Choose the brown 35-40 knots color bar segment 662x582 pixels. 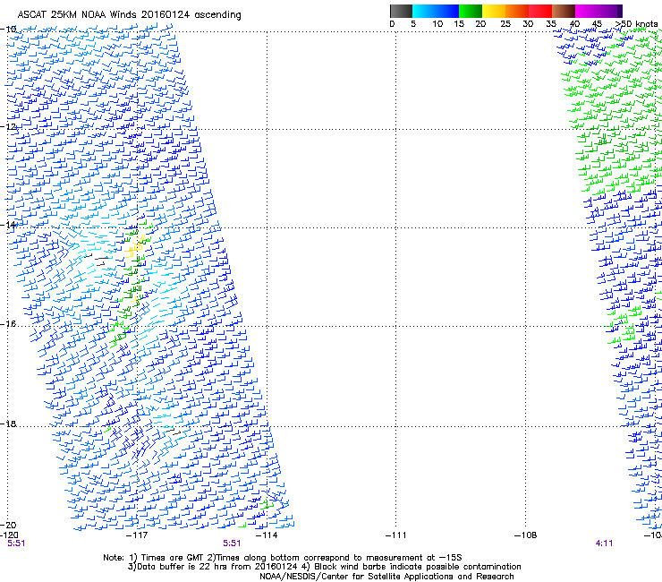point(564,11)
